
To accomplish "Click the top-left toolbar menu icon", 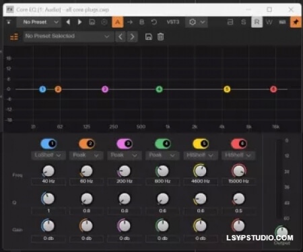I will [x=9, y=22].
